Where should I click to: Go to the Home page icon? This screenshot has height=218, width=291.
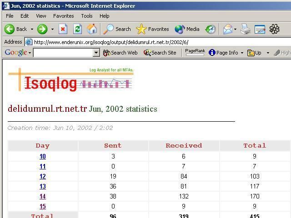pyautogui.click(x=92, y=29)
